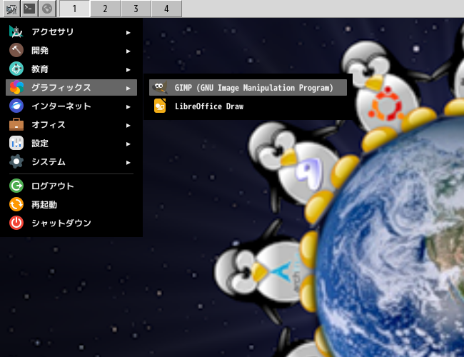
Task: Click the green ログアウト icon
Action: (16, 186)
